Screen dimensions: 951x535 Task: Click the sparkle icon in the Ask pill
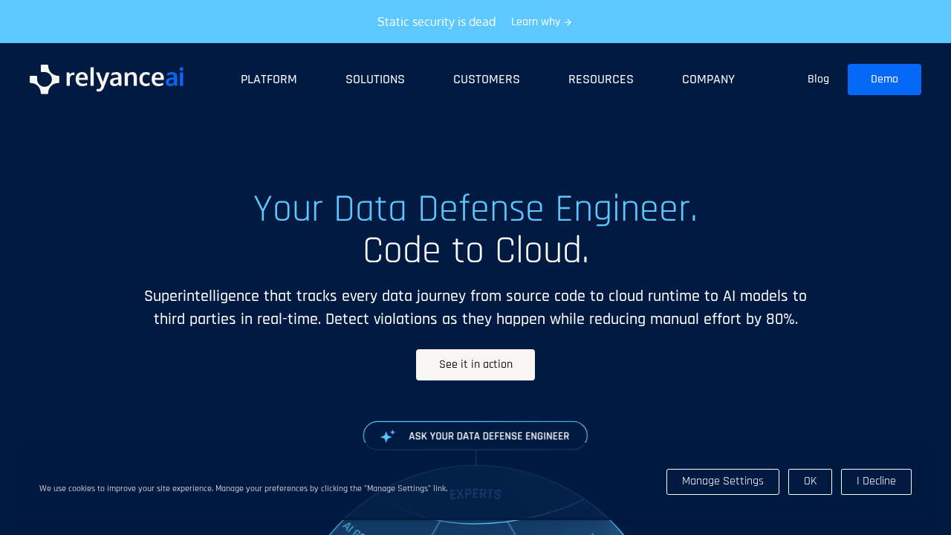[x=387, y=436]
